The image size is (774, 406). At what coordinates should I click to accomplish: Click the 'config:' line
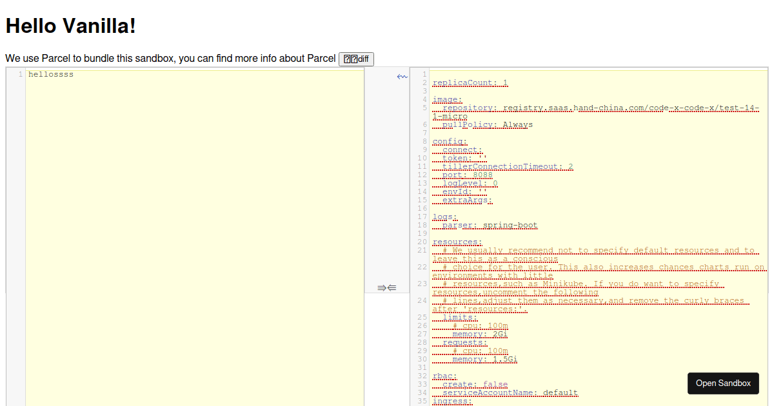(x=450, y=141)
